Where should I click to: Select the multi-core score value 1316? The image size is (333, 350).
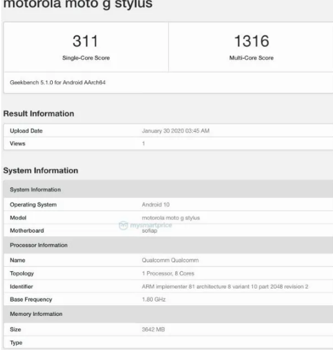tap(252, 41)
